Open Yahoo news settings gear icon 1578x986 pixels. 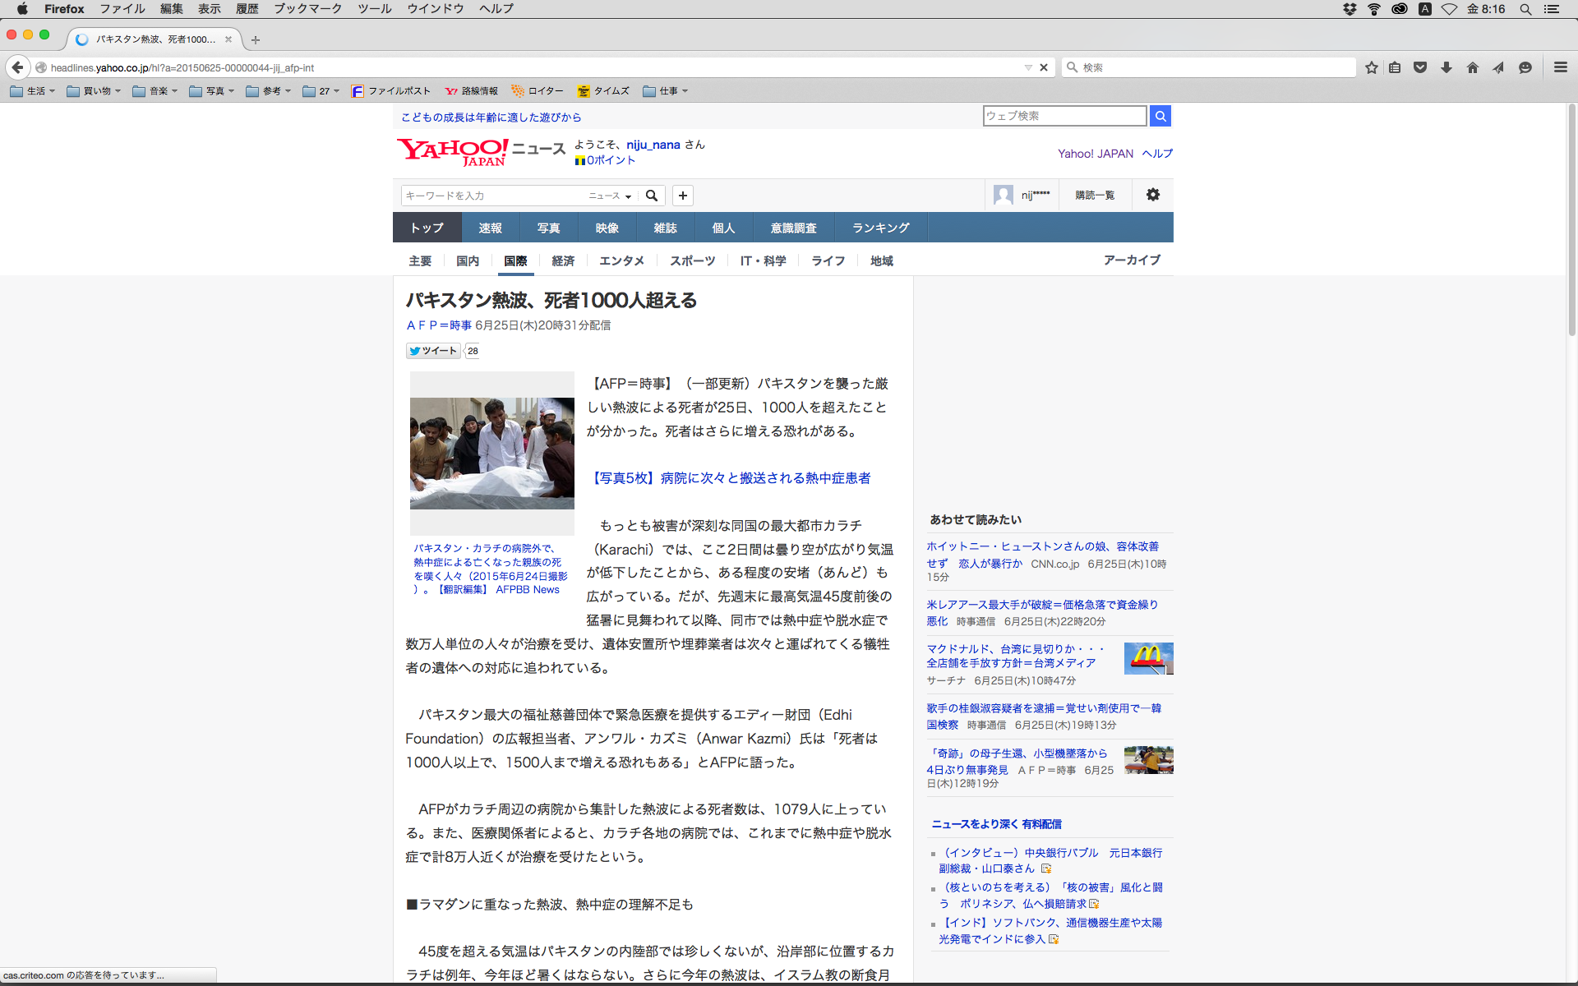[x=1152, y=195]
